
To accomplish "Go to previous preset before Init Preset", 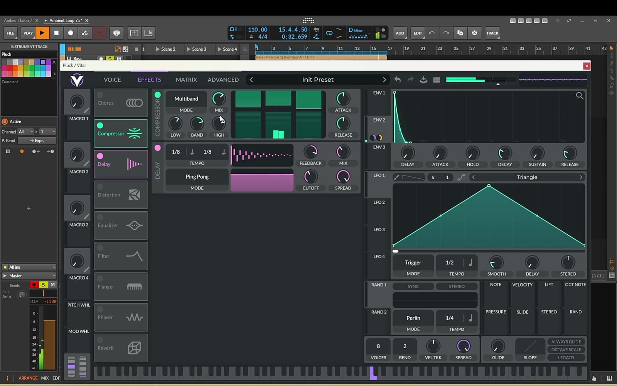I will coord(251,80).
